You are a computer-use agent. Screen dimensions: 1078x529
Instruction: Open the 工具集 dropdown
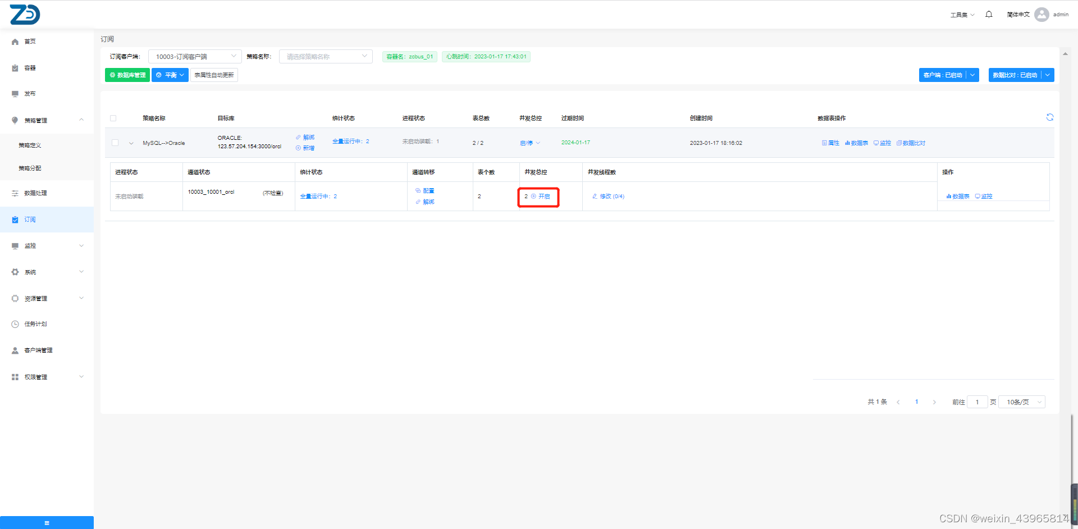[962, 15]
